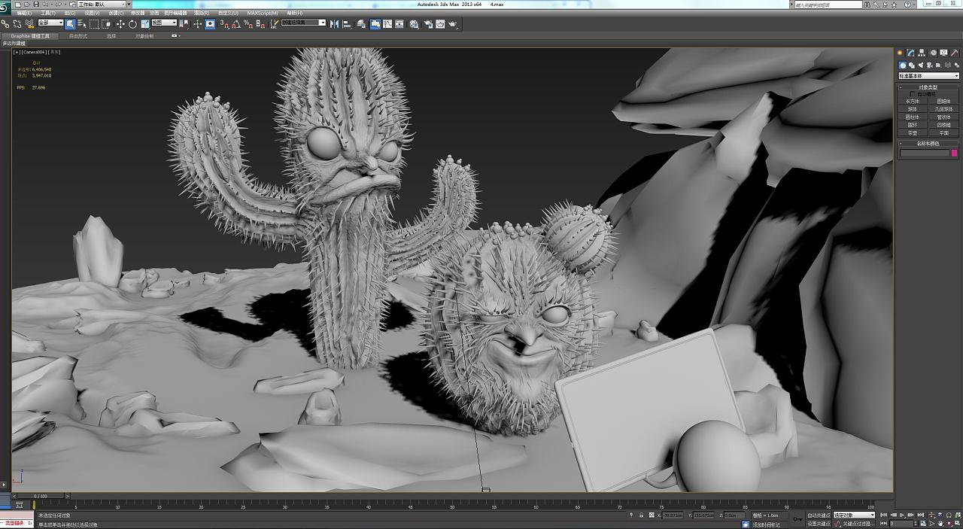The height and width of the screenshot is (529, 963).
Task: Click the 茶壶 teapot primitive button
Action: coord(913,133)
